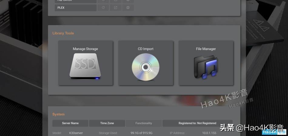Click the Model label

pyautogui.click(x=57, y=133)
